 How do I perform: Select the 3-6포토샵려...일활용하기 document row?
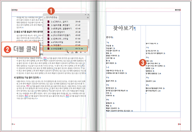tap(65, 29)
